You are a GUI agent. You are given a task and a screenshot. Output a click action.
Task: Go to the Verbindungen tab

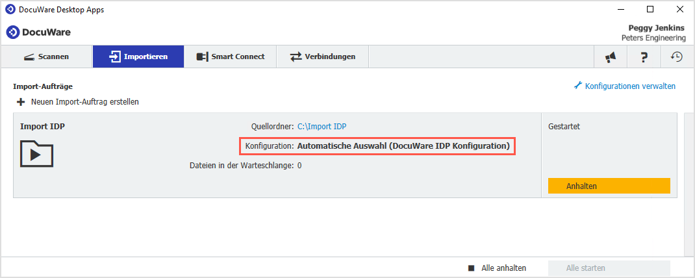click(x=323, y=57)
